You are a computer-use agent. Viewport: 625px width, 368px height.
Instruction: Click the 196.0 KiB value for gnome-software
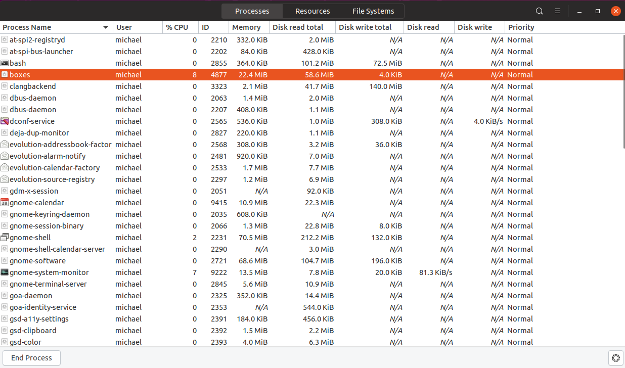385,261
